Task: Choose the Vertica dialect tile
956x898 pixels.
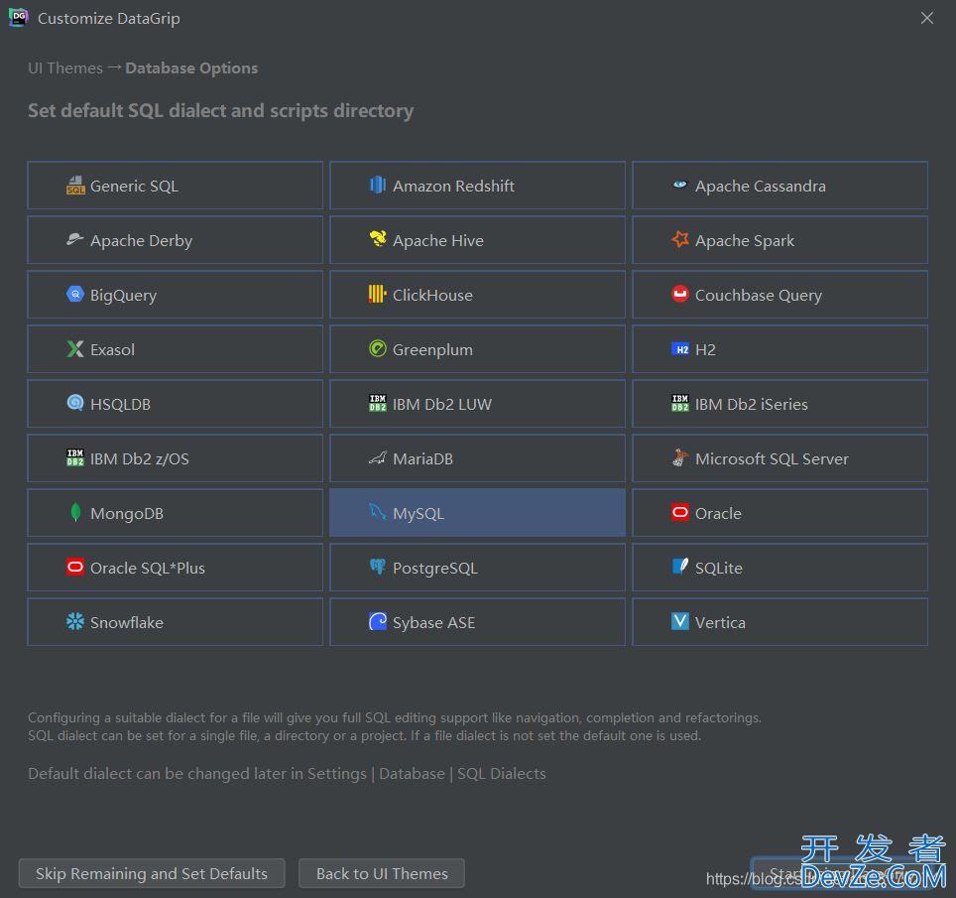Action: click(779, 621)
